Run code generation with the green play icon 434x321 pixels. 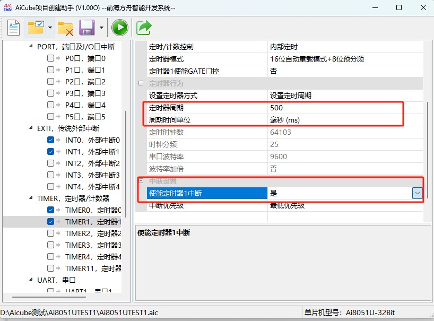(x=119, y=28)
